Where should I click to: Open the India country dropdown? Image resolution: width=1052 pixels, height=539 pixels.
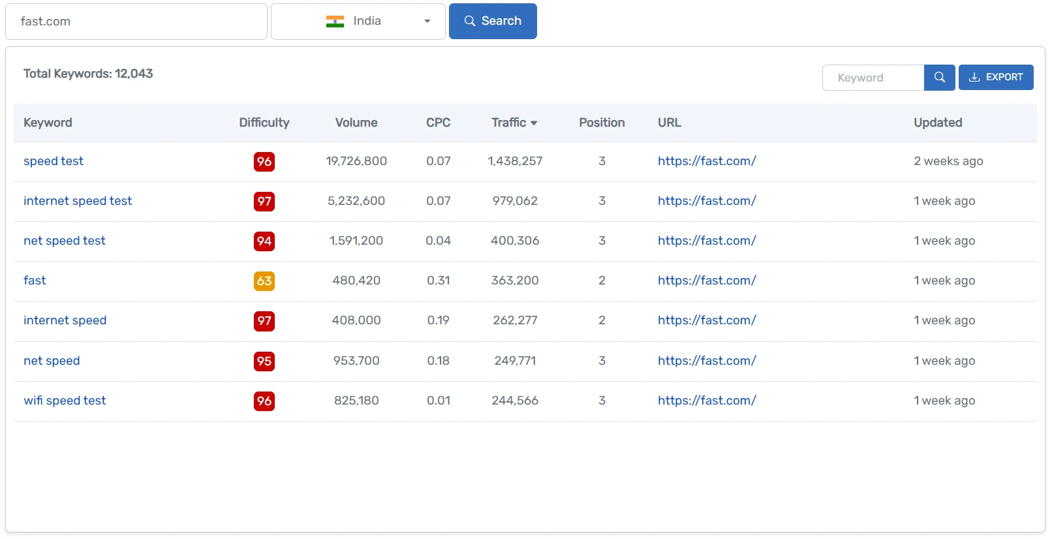click(358, 22)
